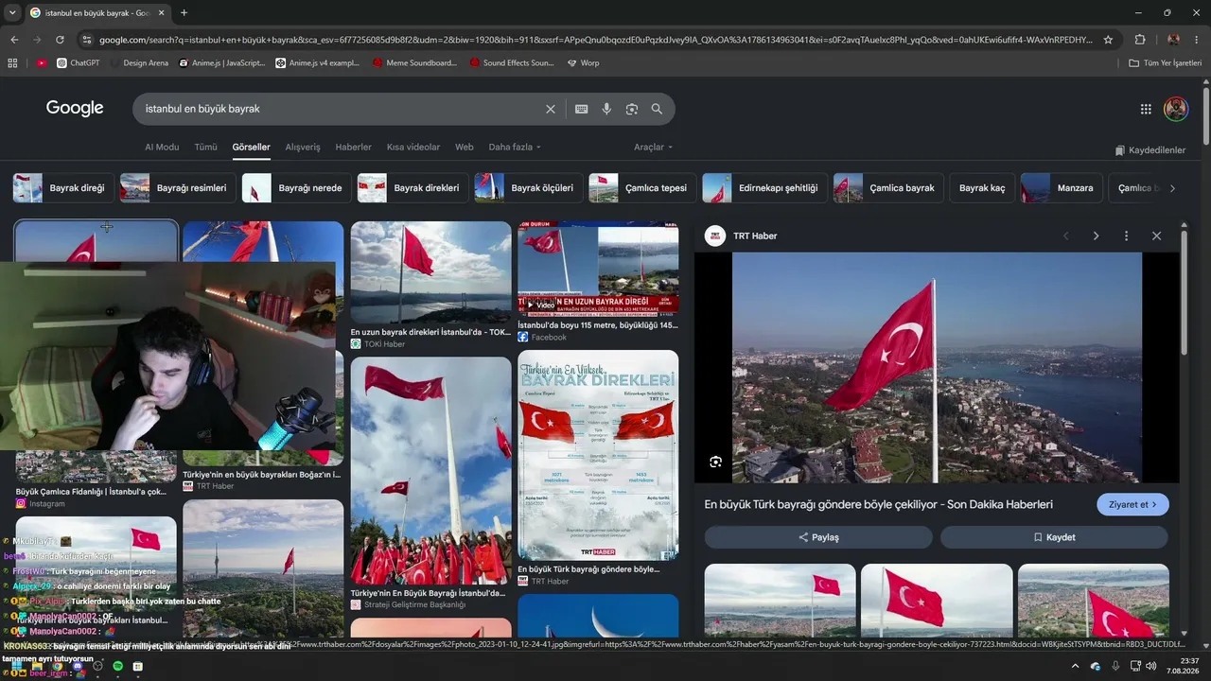Click the Chrome address bar URL
This screenshot has height=681, width=1211.
pyautogui.click(x=596, y=40)
